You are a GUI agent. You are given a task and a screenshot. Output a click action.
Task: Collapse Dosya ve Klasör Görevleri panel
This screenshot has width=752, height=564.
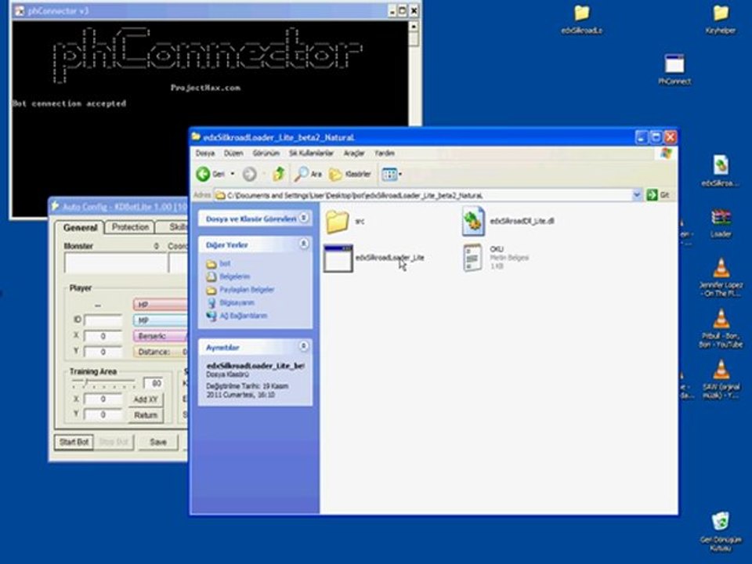point(304,219)
